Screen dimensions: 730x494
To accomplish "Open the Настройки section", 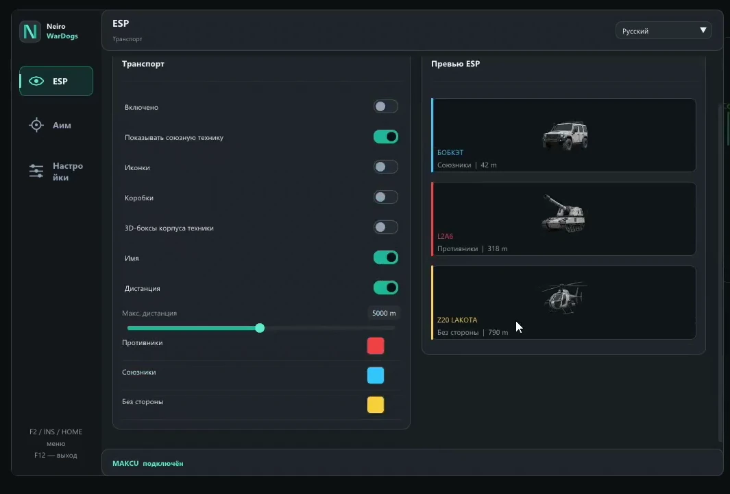I will 56,171.
